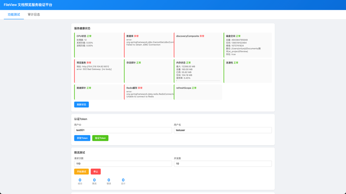Start the rate limit test with 开始测试
The height and width of the screenshot is (194, 346).
coord(81,172)
